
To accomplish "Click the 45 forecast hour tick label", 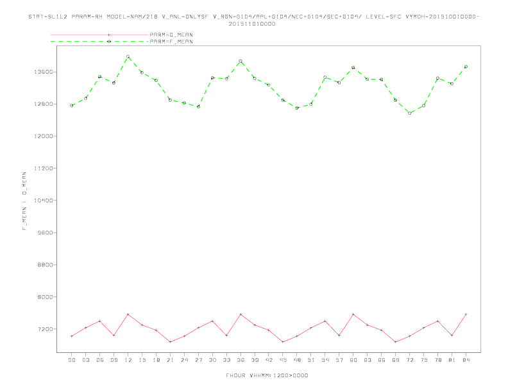I will click(x=283, y=360).
